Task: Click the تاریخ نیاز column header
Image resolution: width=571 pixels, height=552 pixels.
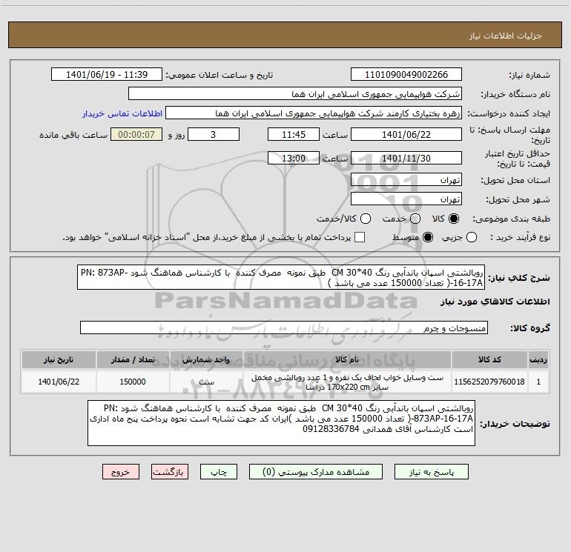Action: pyautogui.click(x=59, y=359)
